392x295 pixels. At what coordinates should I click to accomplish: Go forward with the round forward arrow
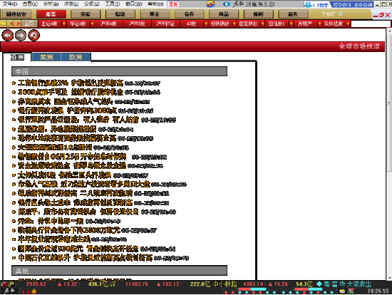tap(21, 35)
